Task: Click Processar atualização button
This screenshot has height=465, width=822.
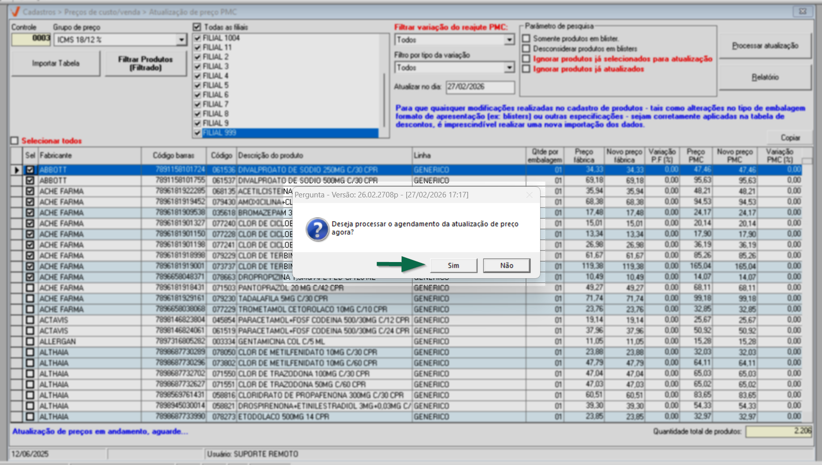Action: pos(765,46)
